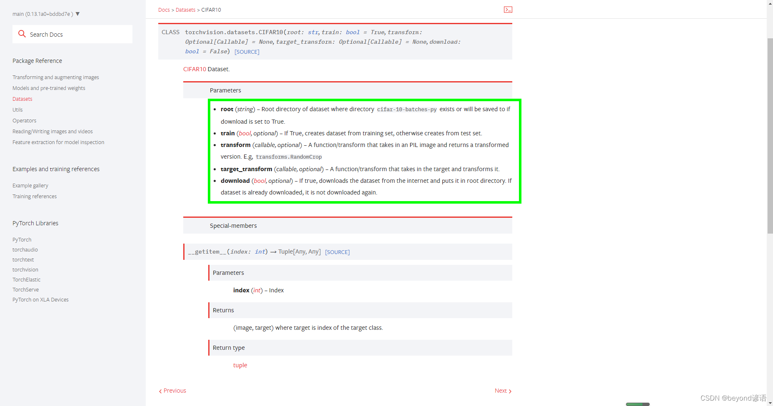The image size is (773, 406).
Task: Open Utils sidebar link
Action: coord(17,110)
